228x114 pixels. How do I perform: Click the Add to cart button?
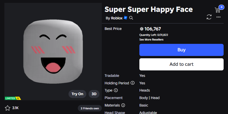[181, 64]
